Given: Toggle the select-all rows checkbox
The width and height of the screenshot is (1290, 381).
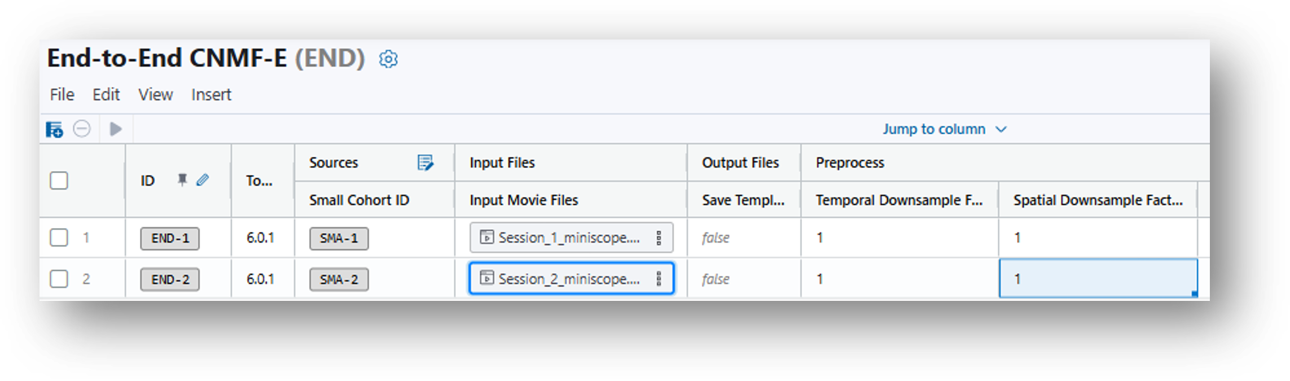Looking at the screenshot, I should pyautogui.click(x=59, y=181).
